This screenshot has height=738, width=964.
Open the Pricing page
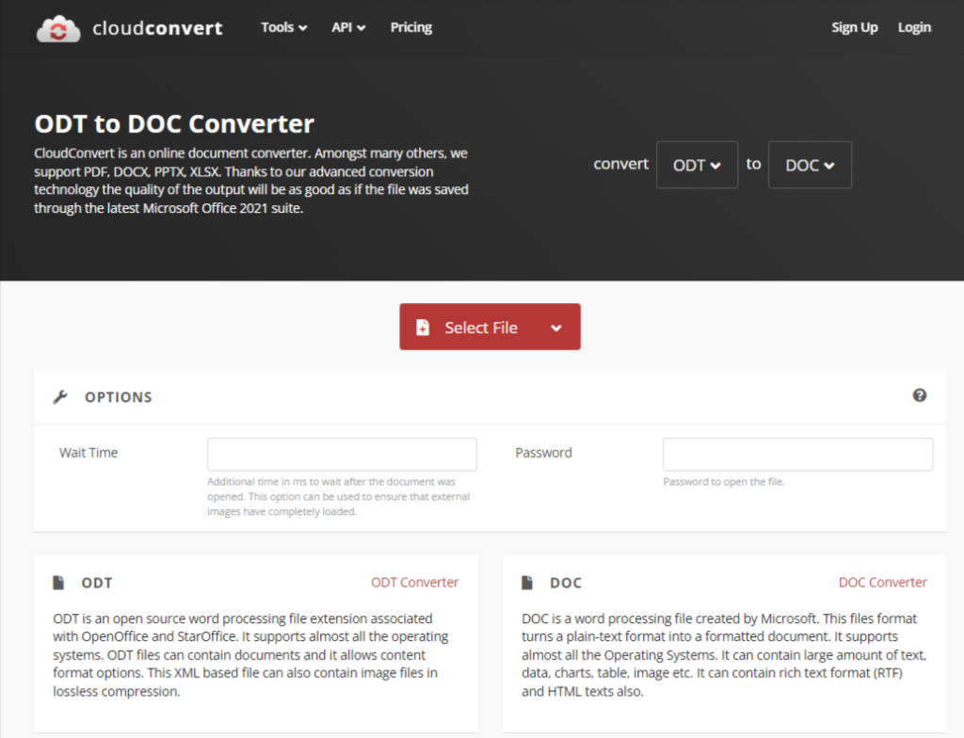410,27
